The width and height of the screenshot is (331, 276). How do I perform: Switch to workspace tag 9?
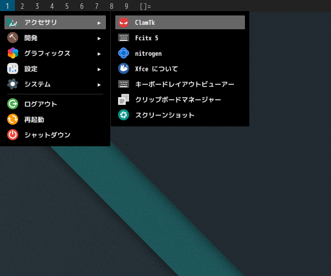(x=126, y=6)
